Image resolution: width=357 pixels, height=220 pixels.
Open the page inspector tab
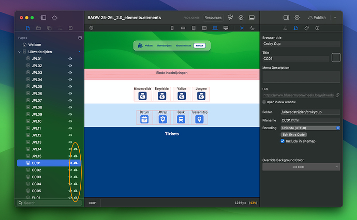pos(295,28)
